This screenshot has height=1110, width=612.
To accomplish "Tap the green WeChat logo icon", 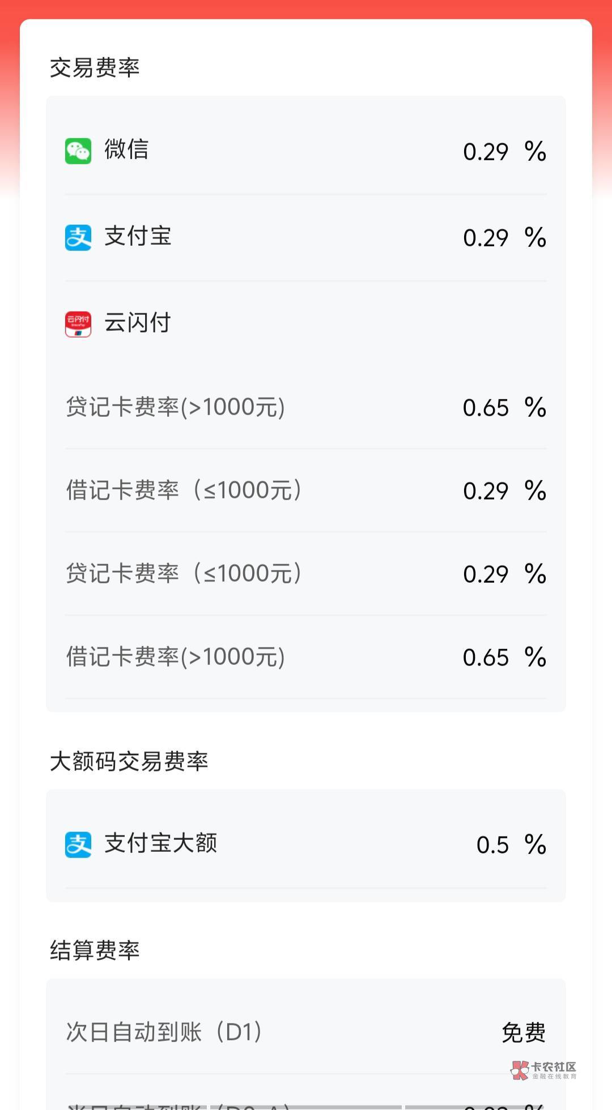I will coord(78,151).
